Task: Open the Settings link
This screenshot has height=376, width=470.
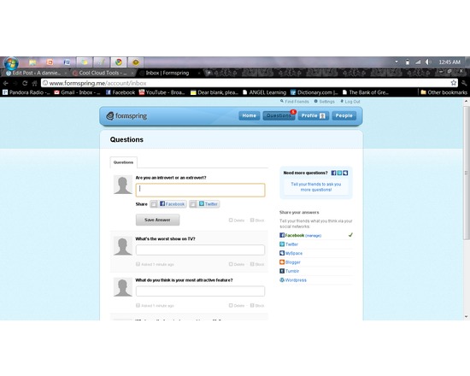Action: click(x=324, y=102)
